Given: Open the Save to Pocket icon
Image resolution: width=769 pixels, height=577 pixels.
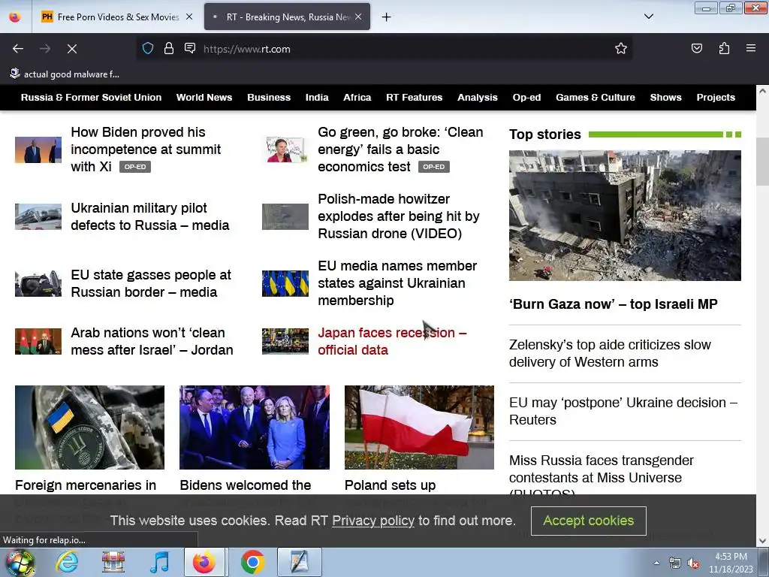Looking at the screenshot, I should 696,48.
